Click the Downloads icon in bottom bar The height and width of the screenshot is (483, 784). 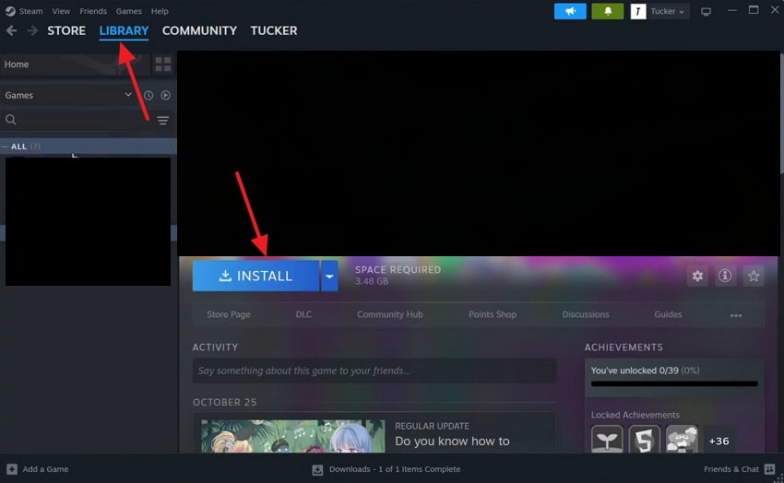[x=317, y=469]
